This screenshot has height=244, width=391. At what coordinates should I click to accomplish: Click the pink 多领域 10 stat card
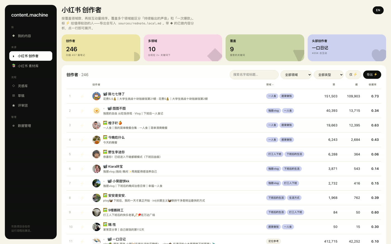pyautogui.click(x=183, y=48)
